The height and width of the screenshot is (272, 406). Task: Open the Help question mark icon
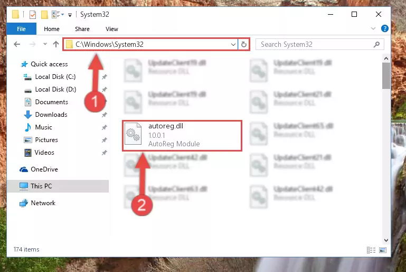385,28
